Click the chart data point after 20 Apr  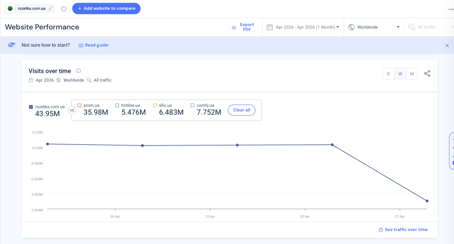tap(332, 145)
